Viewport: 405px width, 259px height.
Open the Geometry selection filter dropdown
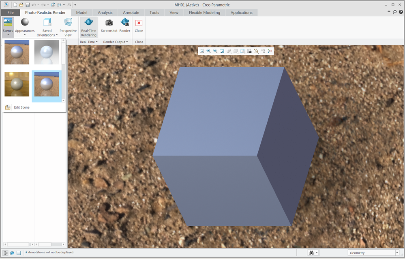(373, 253)
